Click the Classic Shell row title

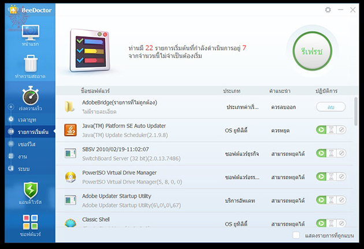click(96, 220)
